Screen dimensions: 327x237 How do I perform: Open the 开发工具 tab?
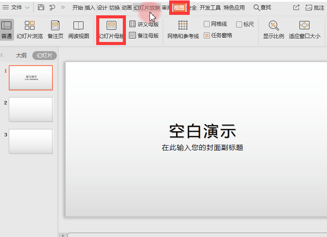210,8
